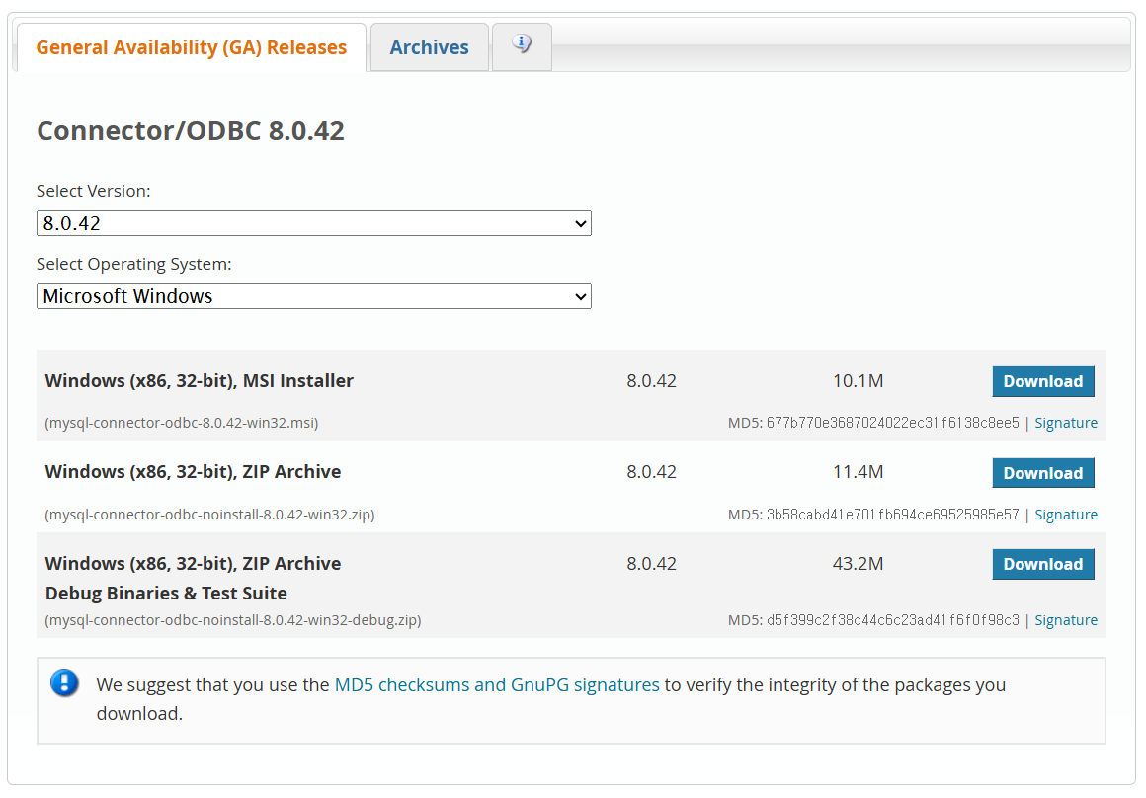Viewport: 1146px width, 798px height.
Task: Download the 11.4M ZIP Archive
Action: (x=1043, y=473)
